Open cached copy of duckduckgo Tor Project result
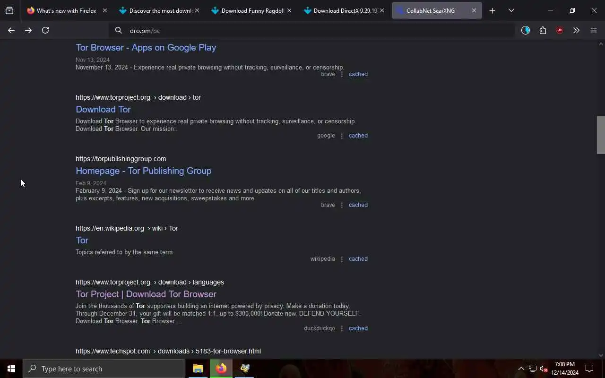The height and width of the screenshot is (378, 605). click(x=358, y=328)
